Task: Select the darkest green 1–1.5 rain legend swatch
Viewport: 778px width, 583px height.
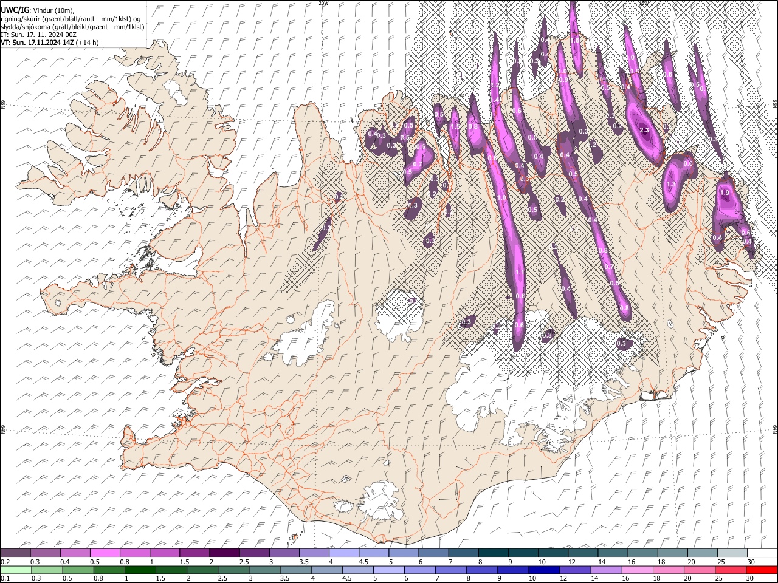Action: pyautogui.click(x=141, y=570)
